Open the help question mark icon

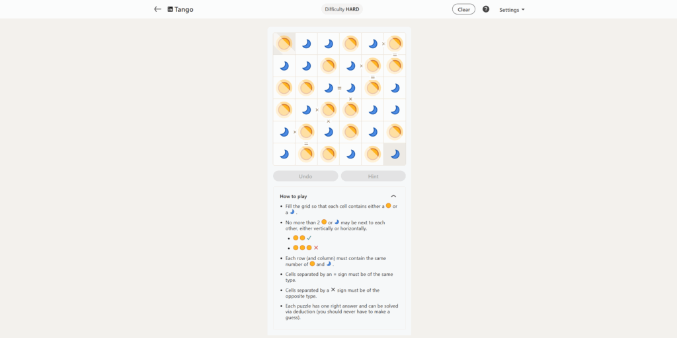coord(486,9)
